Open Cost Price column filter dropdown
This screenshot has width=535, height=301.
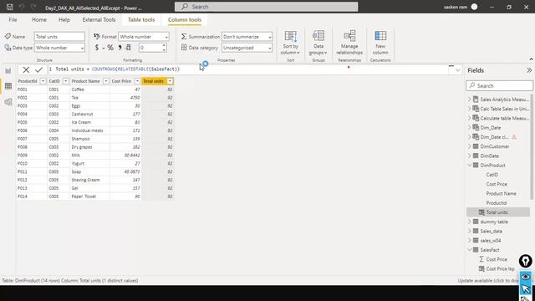137,81
